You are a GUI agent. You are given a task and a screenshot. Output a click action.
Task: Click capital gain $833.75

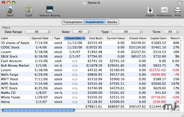click(x=160, y=65)
